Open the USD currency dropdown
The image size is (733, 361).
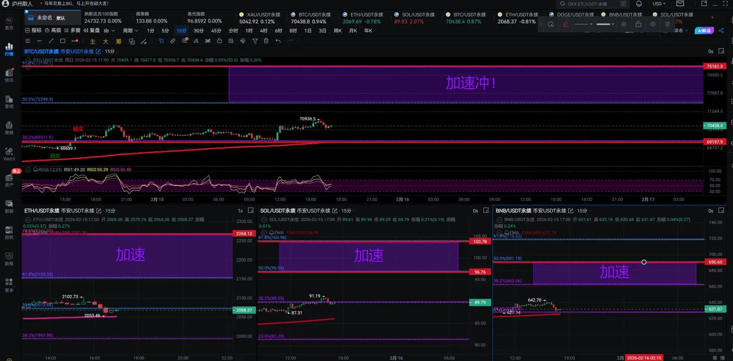659,3
